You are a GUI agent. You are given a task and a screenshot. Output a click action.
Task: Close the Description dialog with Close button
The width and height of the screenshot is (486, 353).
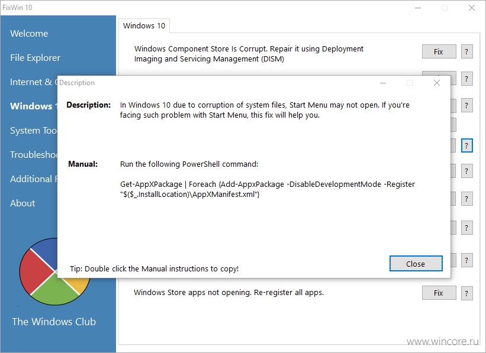click(x=416, y=264)
